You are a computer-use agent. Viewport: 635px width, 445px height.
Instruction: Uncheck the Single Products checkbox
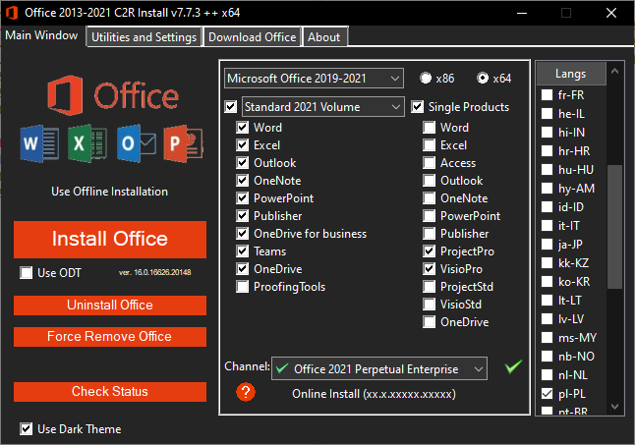pyautogui.click(x=418, y=107)
